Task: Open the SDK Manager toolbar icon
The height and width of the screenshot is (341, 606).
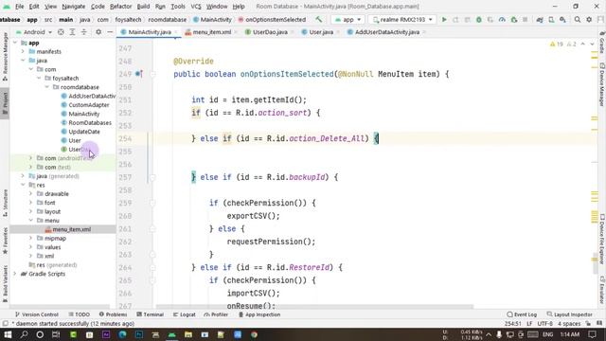Action: point(562,19)
